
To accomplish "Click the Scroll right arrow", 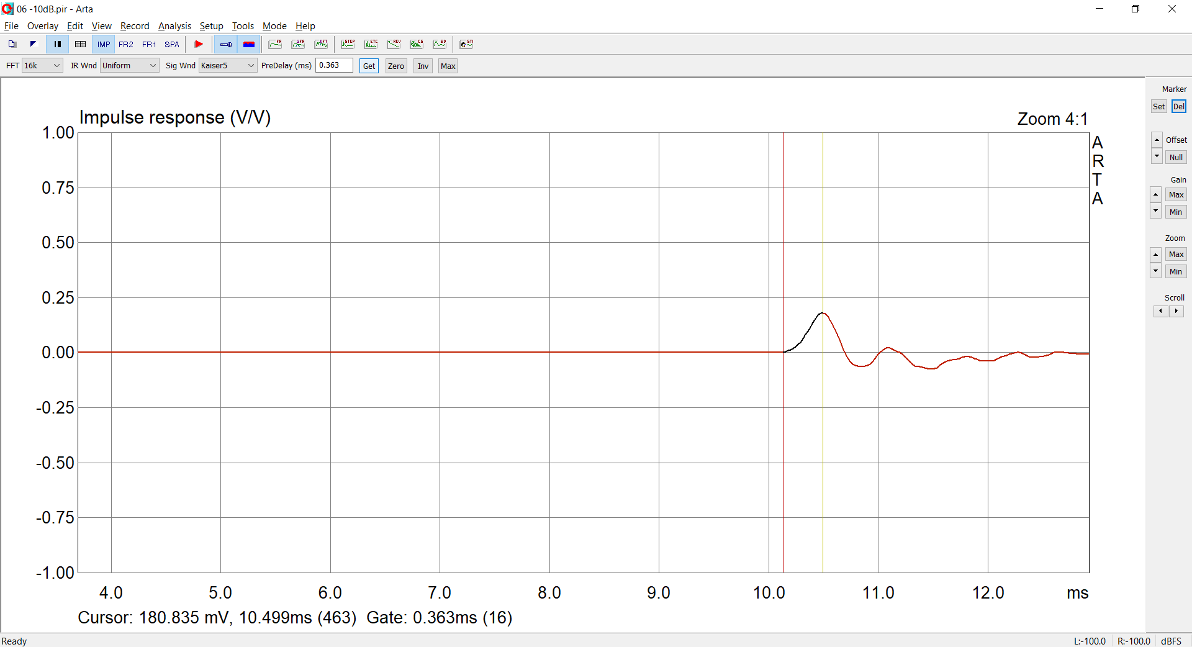I will (x=1176, y=311).
